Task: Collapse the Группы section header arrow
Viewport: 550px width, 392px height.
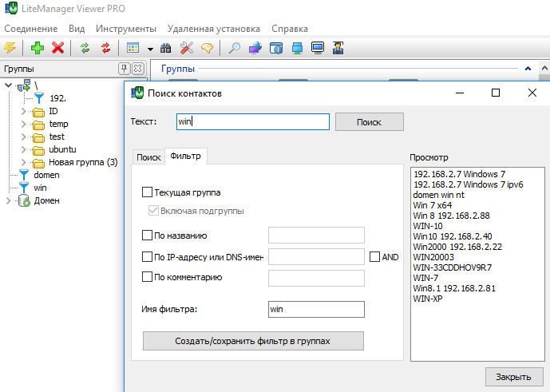Action: point(528,69)
